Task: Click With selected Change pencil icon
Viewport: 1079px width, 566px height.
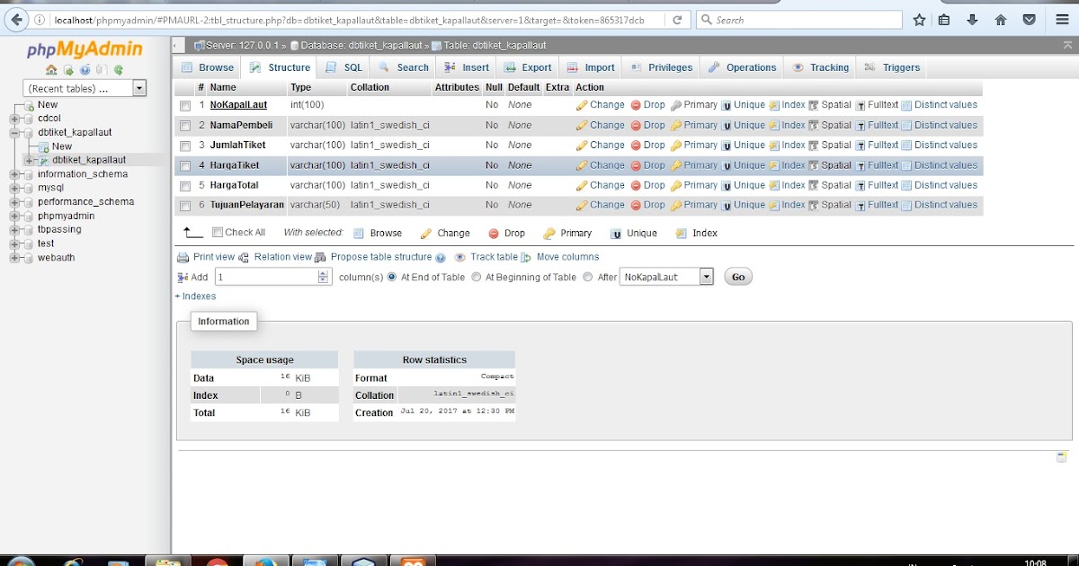Action: pos(426,234)
